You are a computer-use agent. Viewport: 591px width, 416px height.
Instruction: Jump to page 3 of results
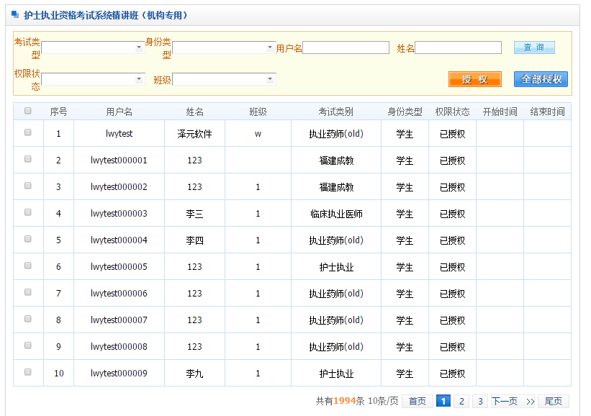click(480, 402)
